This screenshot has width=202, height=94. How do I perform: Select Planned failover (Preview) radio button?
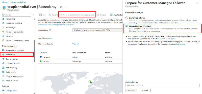coord(127,26)
